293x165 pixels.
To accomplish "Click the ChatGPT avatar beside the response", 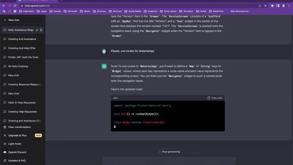I will (104, 66).
